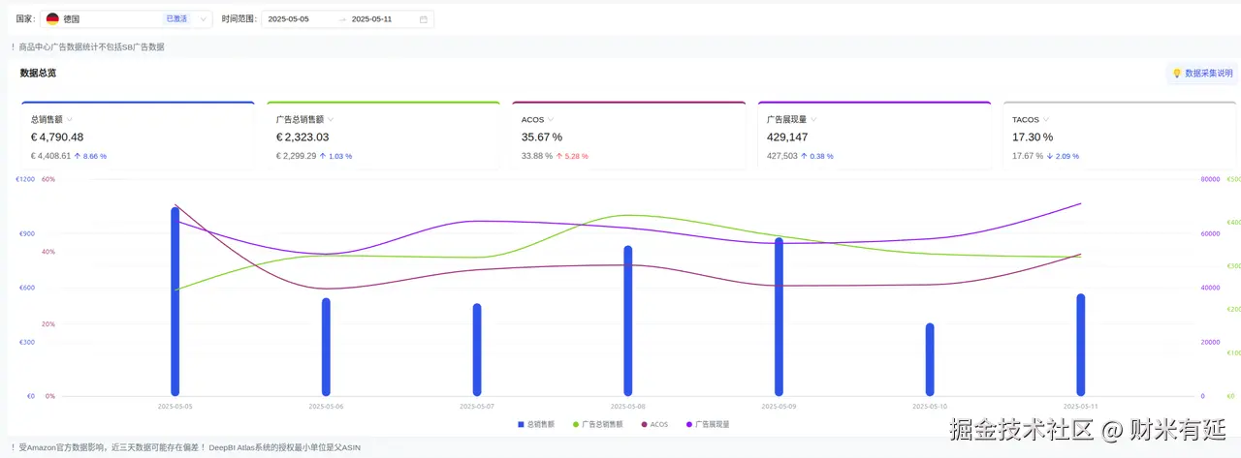Click the blue sales bar for 2025-05-05
Screen dimensions: 1241x458
[175, 301]
